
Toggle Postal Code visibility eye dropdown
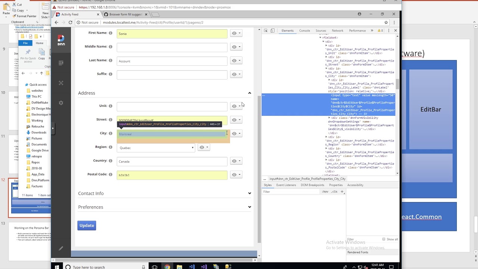(236, 174)
